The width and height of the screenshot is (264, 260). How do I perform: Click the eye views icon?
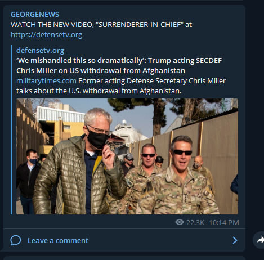pos(180,222)
